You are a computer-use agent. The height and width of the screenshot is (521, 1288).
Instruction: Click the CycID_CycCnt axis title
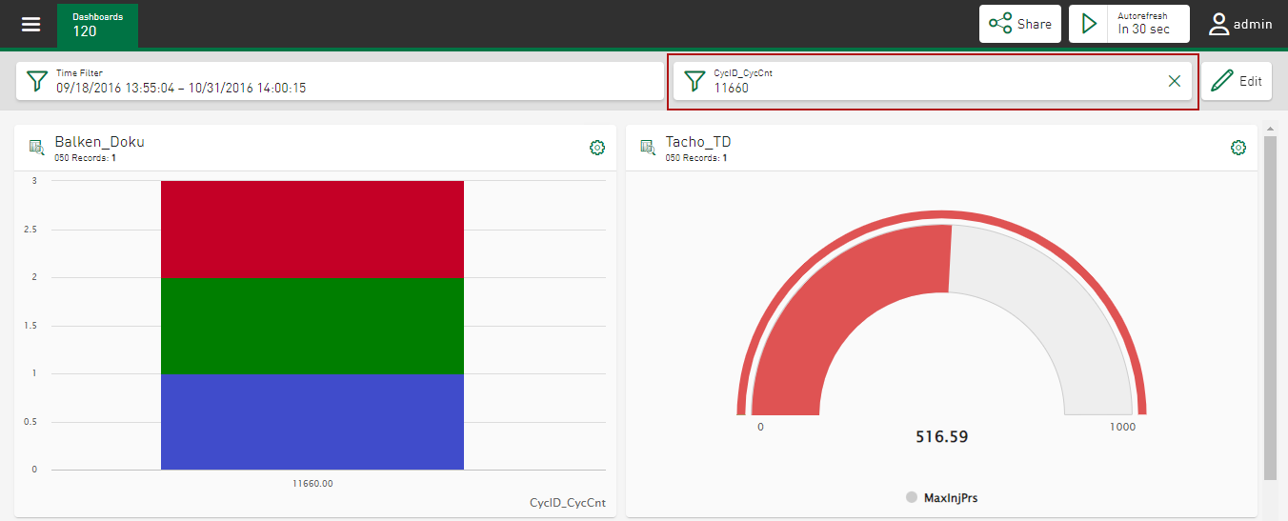pos(568,503)
